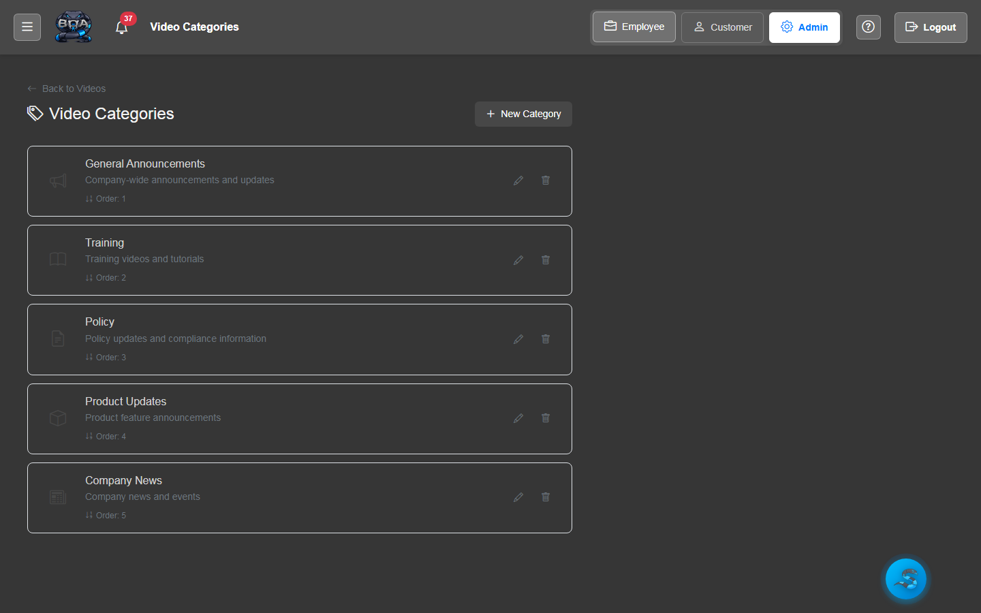This screenshot has width=981, height=613.
Task: Edit the Training category
Action: click(518, 260)
